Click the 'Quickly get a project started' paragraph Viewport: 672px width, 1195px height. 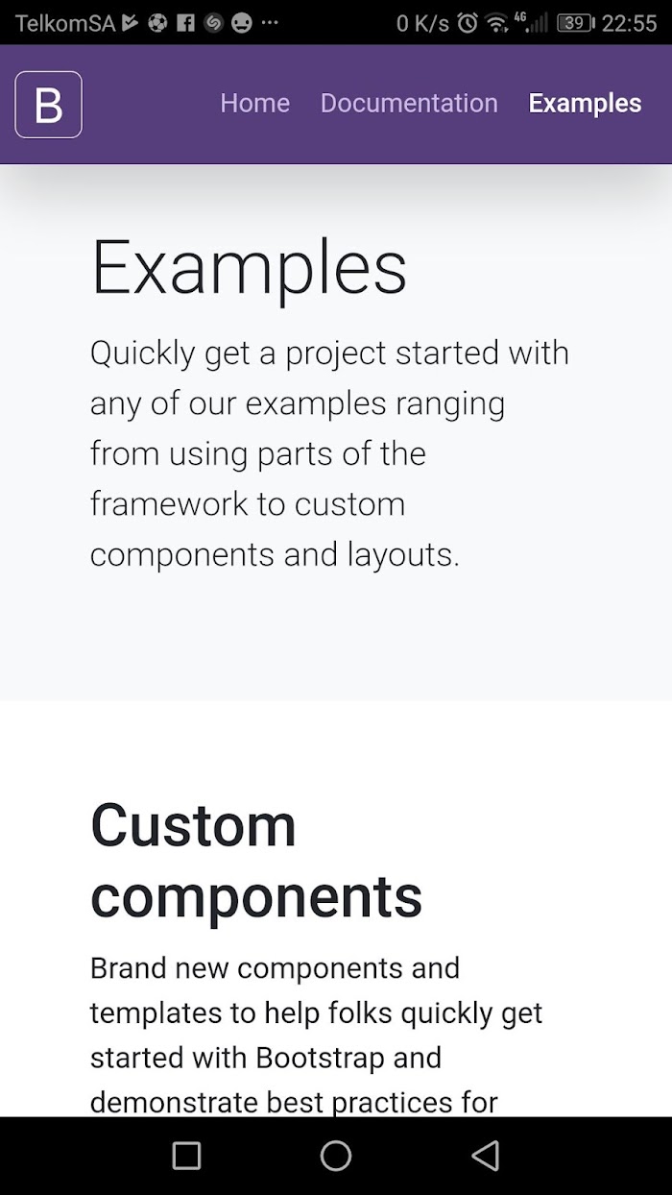click(329, 453)
